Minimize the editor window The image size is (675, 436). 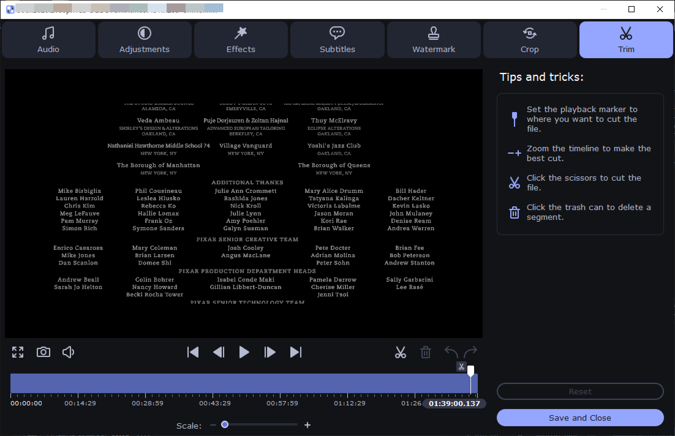604,9
